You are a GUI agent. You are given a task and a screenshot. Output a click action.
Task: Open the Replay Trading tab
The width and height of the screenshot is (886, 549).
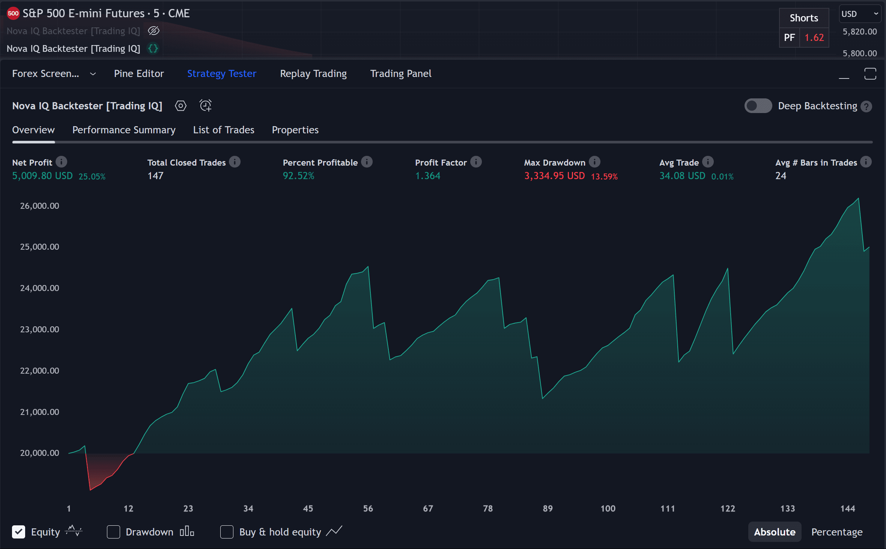pos(313,74)
